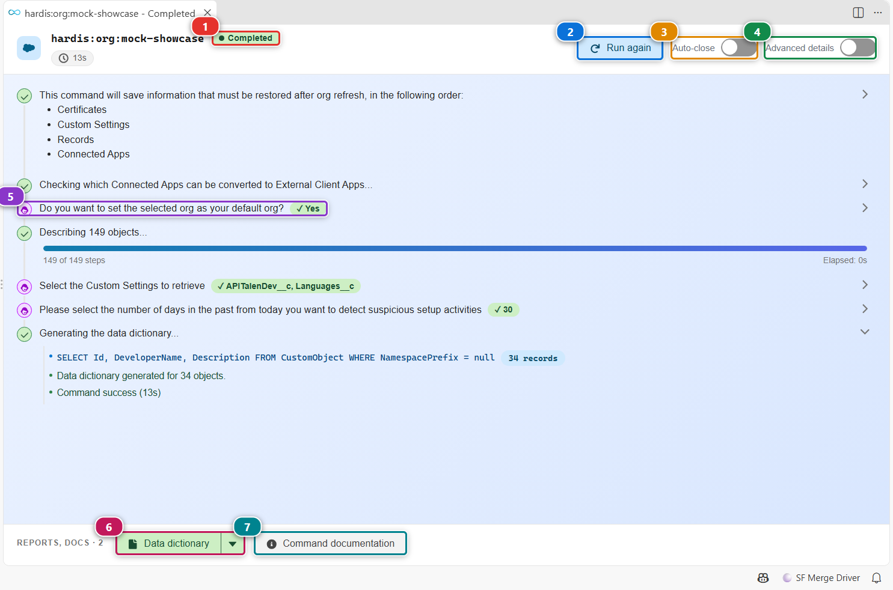Click the 'APITalenDev__c, Languages__c' answer badge
The height and width of the screenshot is (590, 893).
286,286
